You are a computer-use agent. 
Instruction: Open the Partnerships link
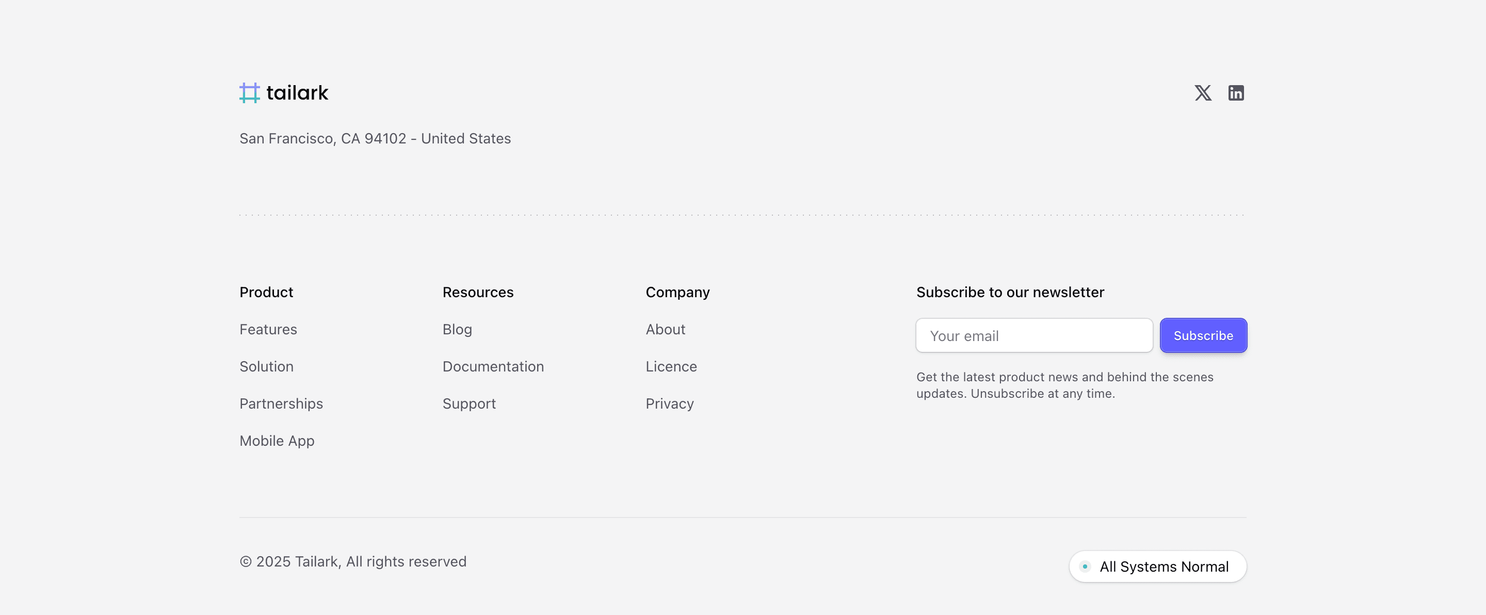281,404
